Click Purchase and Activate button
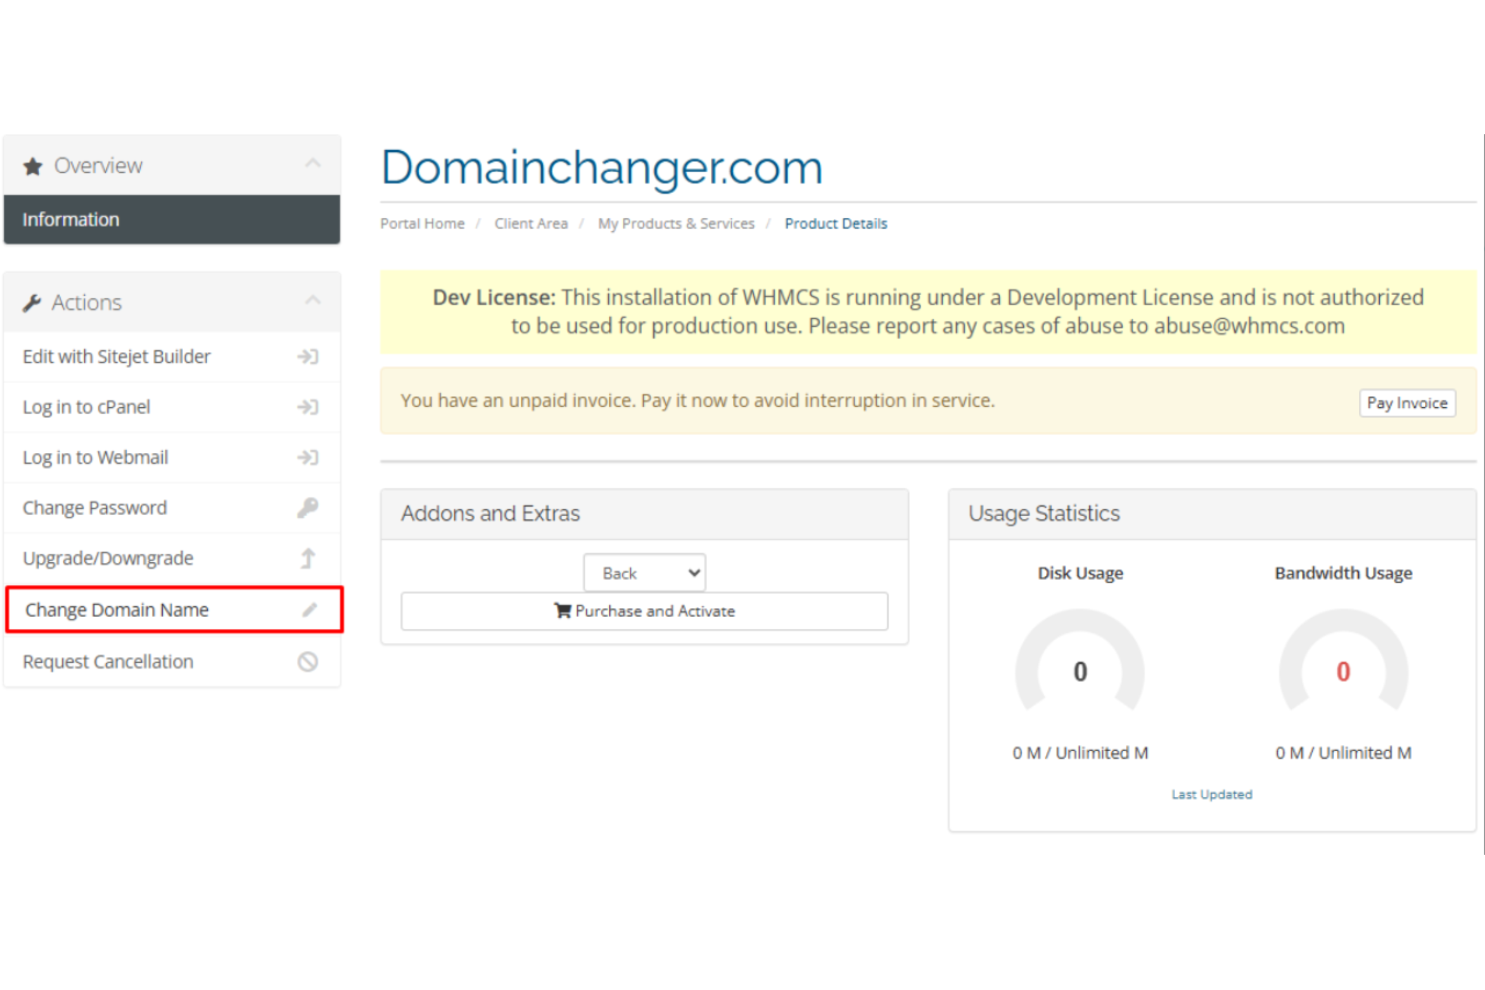 pos(644,611)
